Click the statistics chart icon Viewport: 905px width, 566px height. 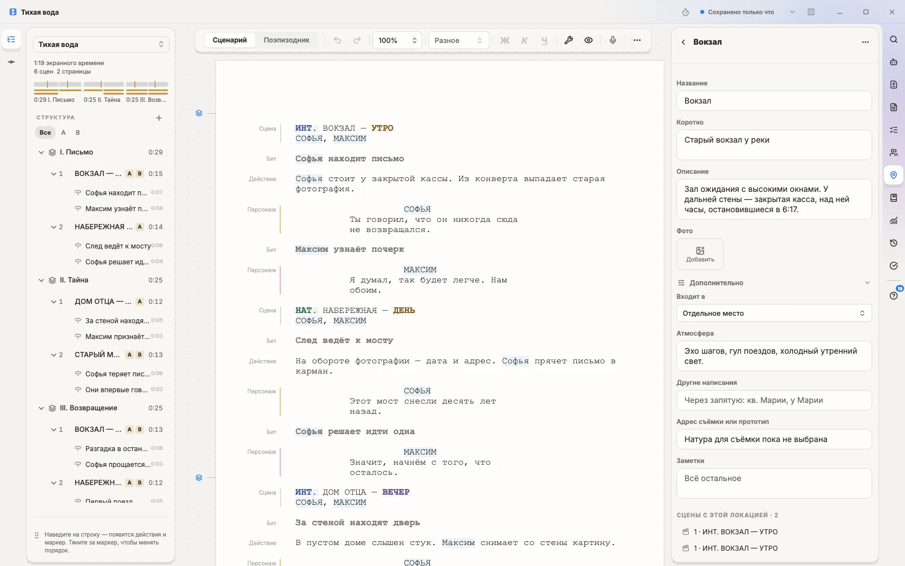[x=894, y=221]
